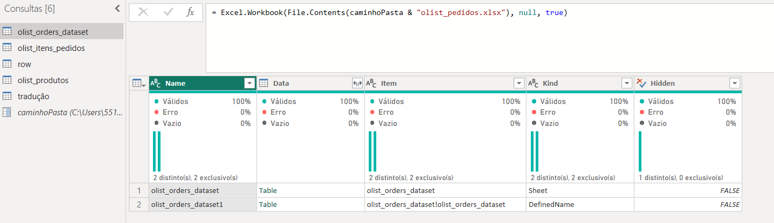Select the caminhoPasta parameter
The image size is (774, 223).
[x=62, y=112]
